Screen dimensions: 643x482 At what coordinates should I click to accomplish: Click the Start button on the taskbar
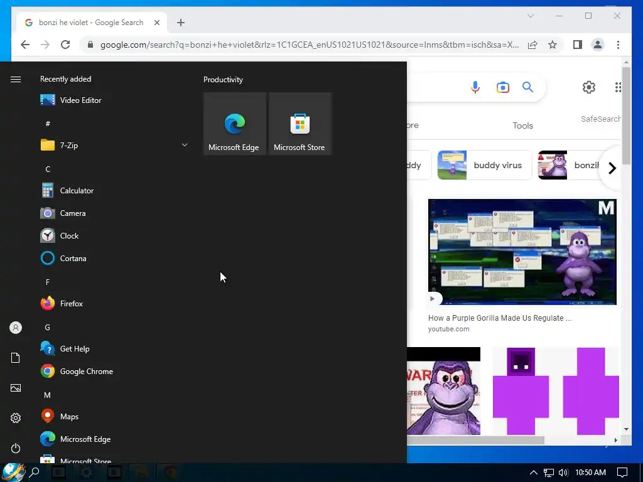coord(13,472)
